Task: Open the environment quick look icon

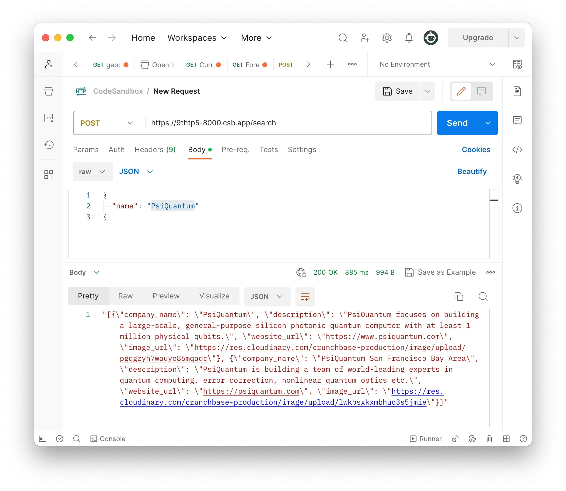Action: tap(517, 64)
